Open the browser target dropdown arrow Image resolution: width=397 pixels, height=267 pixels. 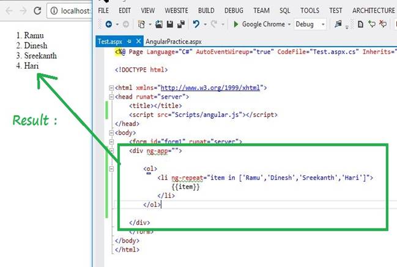[x=289, y=24]
